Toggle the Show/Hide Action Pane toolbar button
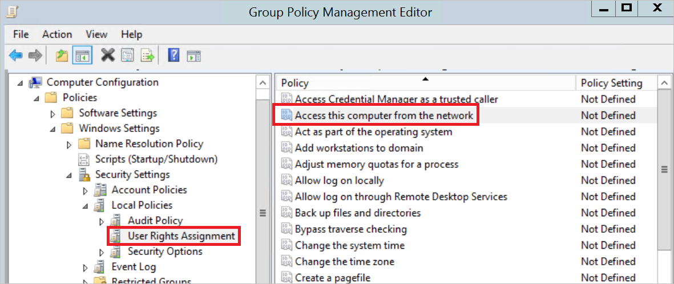This screenshot has height=284, width=674. [195, 55]
